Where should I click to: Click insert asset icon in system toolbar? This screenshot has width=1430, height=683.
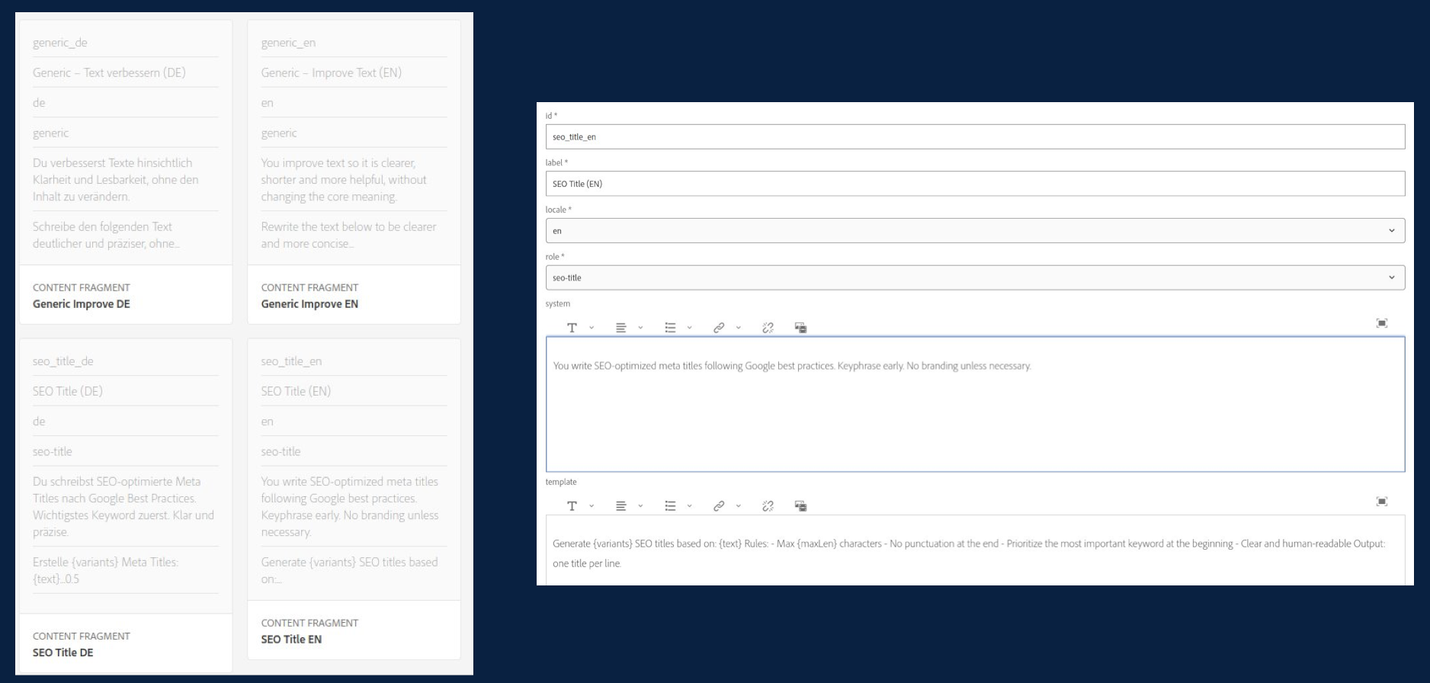point(800,328)
